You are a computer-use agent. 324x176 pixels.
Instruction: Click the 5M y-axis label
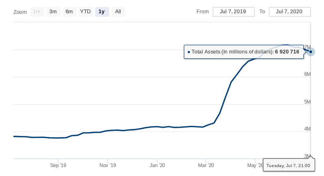(307, 102)
